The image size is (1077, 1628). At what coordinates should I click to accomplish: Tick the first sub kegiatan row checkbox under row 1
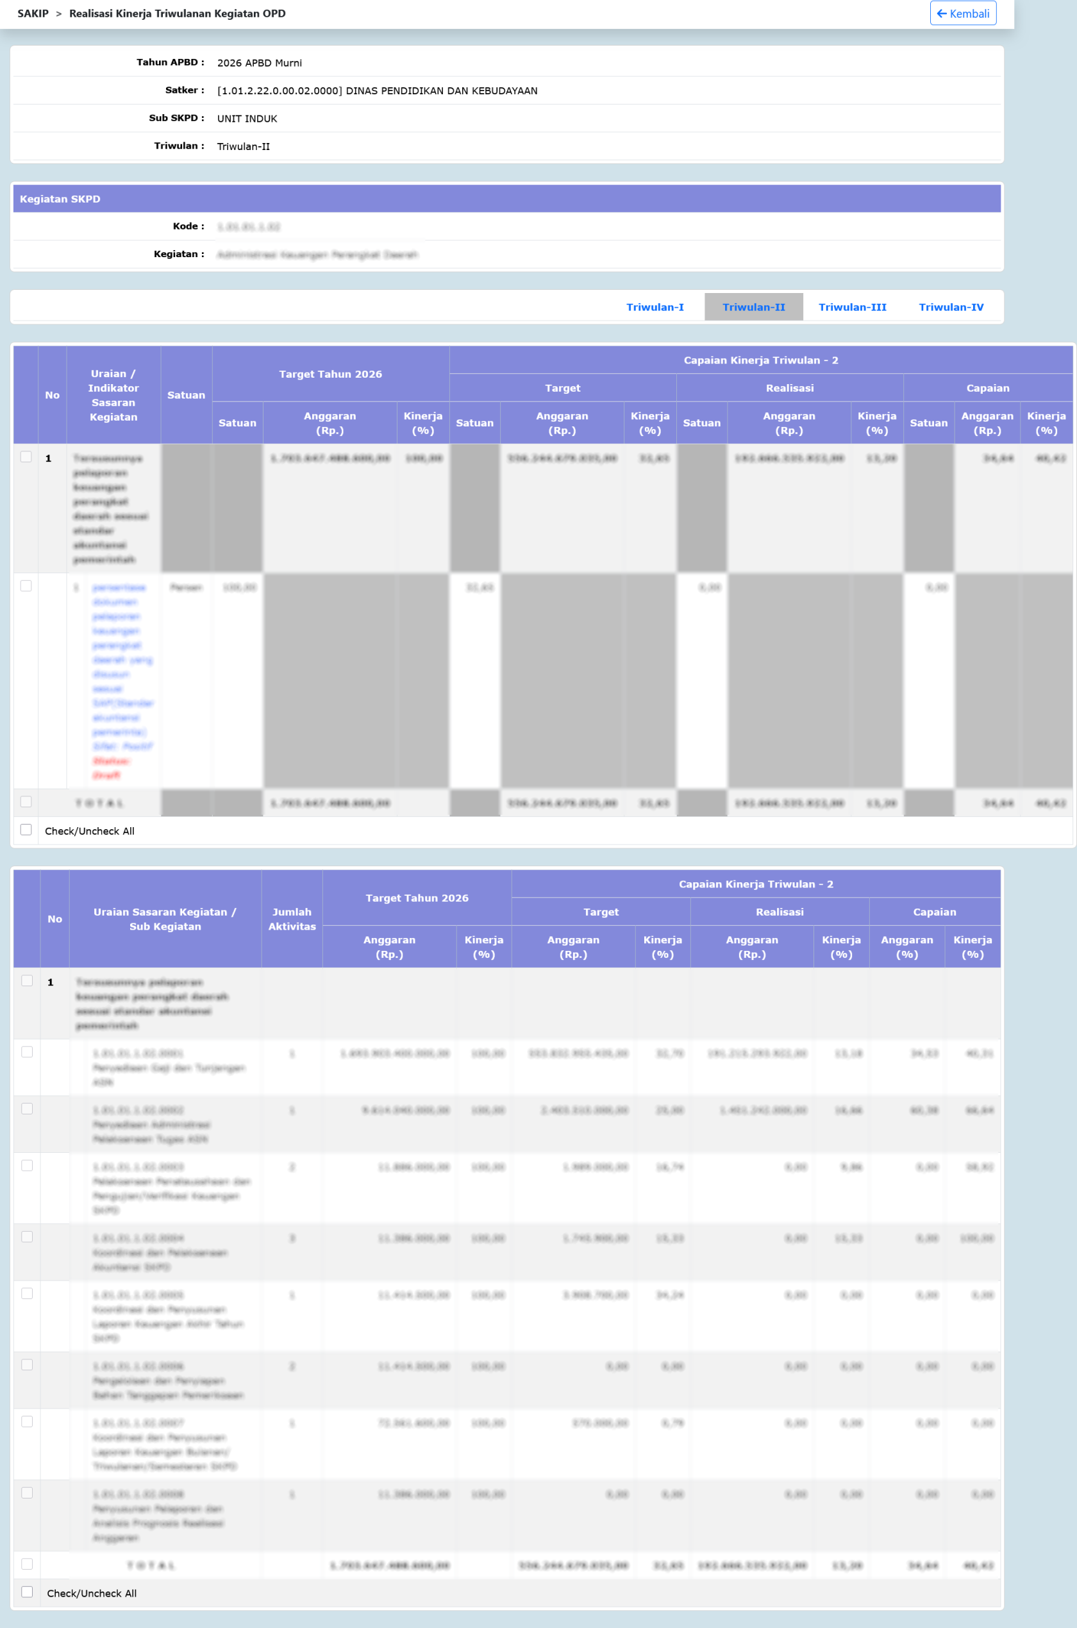coord(27,1052)
